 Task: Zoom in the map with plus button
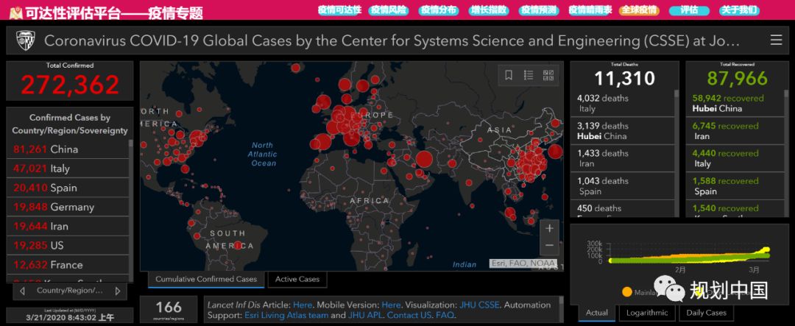[550, 229]
